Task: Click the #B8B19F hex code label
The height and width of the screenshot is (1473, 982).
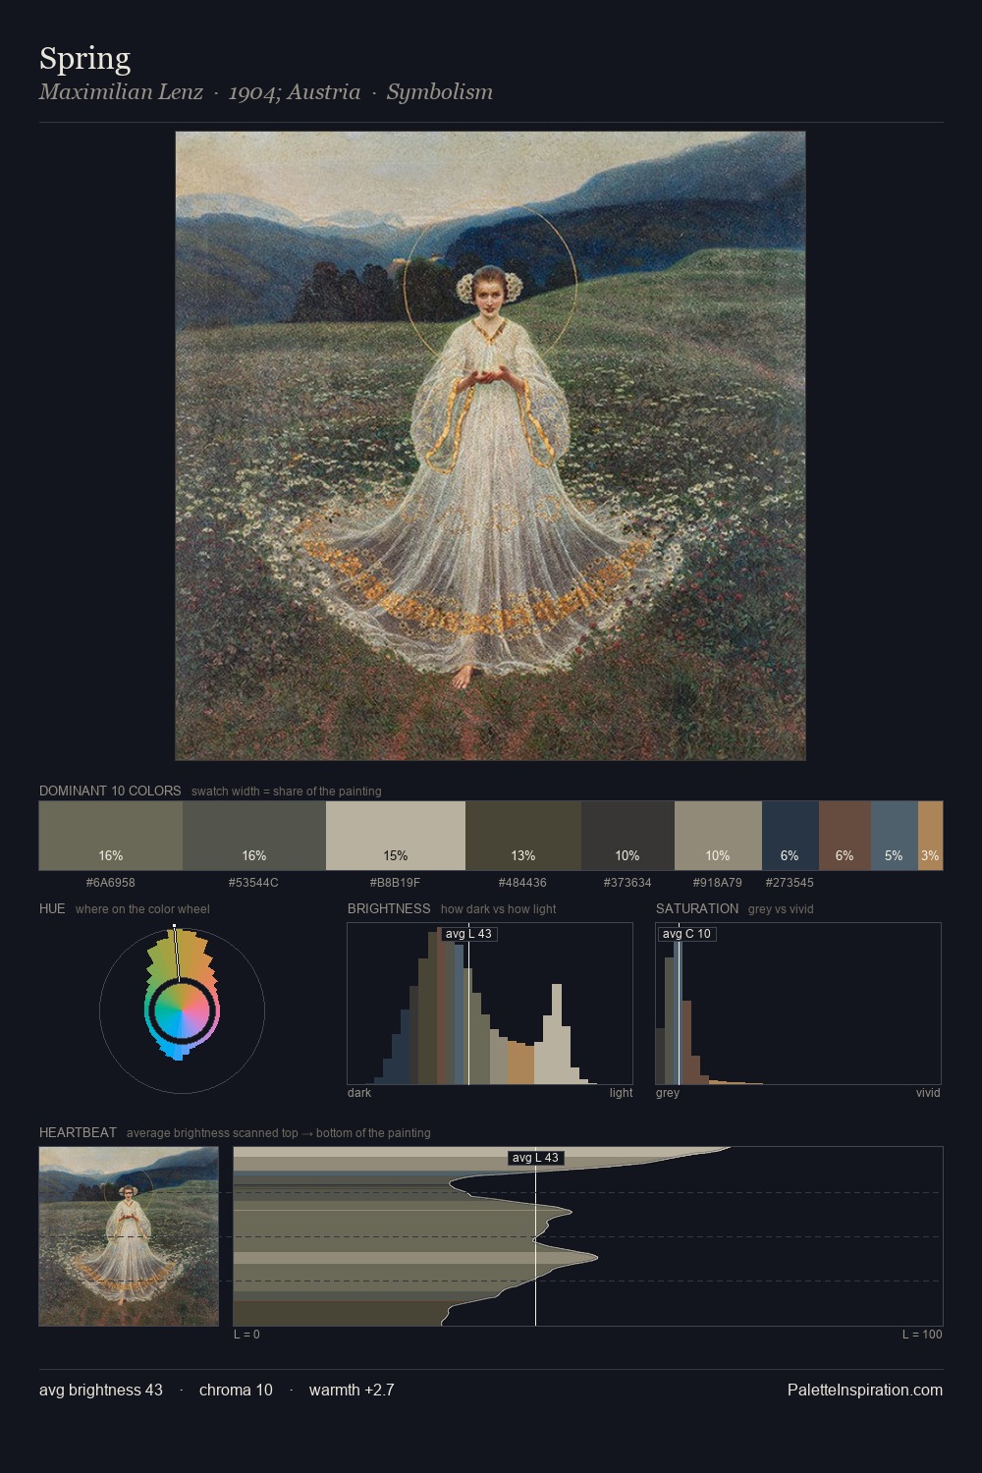Action: coord(396,883)
